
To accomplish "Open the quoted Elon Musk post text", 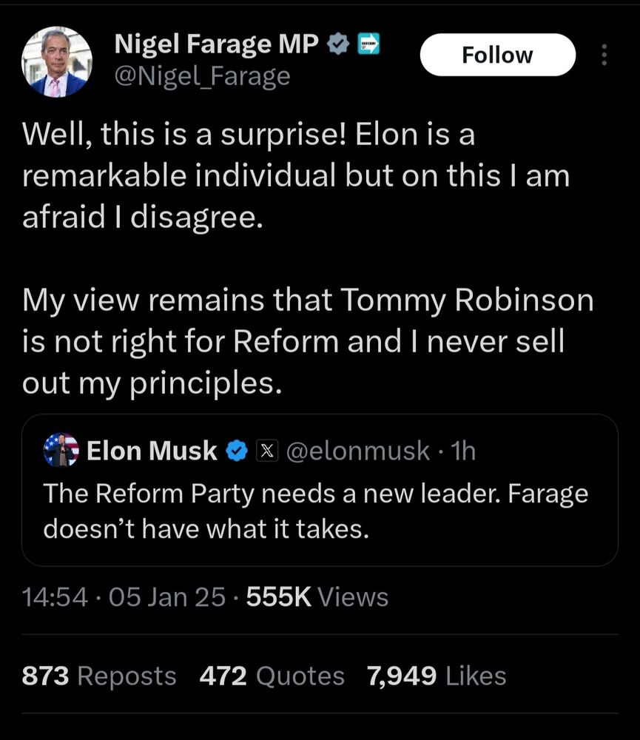I will tap(314, 511).
